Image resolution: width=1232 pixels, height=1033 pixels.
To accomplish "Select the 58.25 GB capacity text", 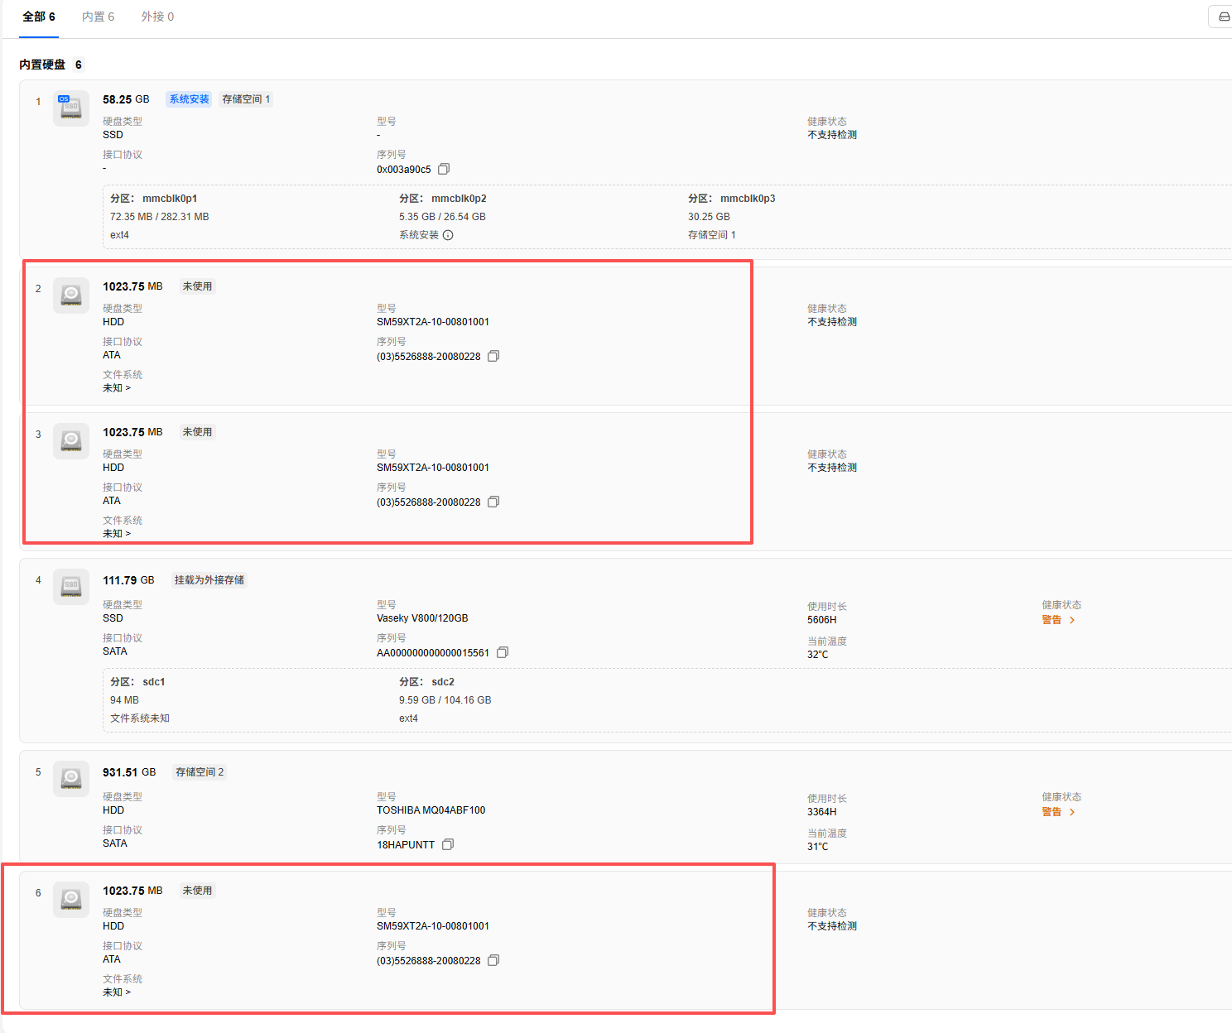I will 126,99.
